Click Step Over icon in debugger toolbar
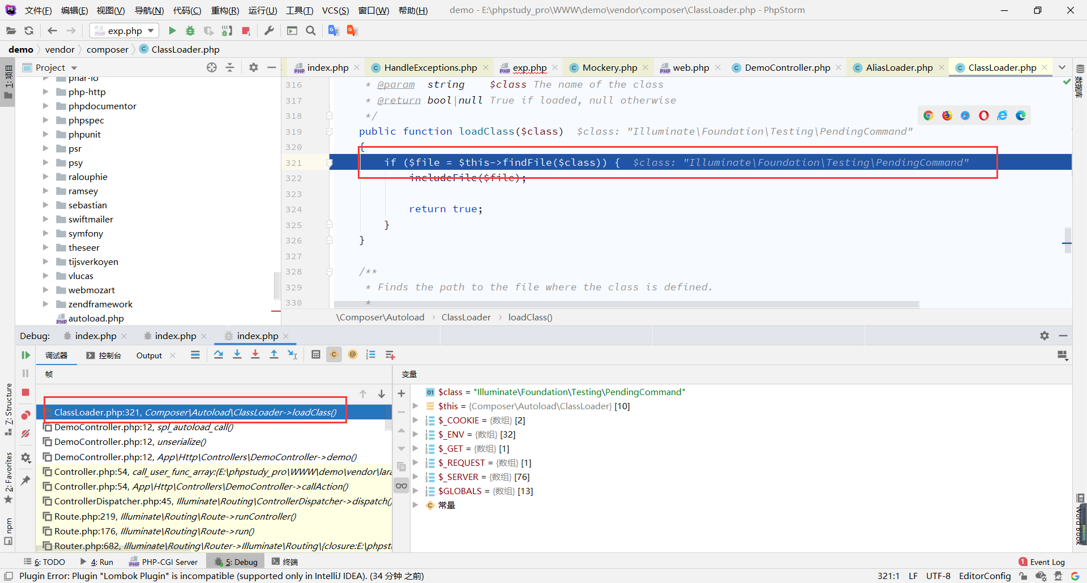Image resolution: width=1087 pixels, height=583 pixels. tap(219, 355)
